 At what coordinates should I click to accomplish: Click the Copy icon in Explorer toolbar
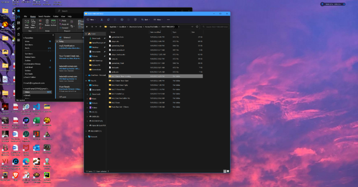108,20
